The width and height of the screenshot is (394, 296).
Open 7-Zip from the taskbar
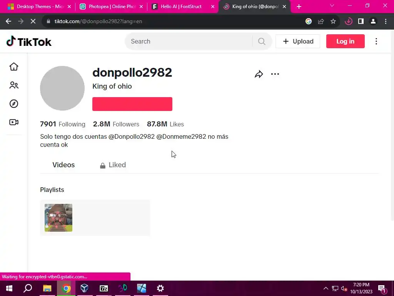104,288
